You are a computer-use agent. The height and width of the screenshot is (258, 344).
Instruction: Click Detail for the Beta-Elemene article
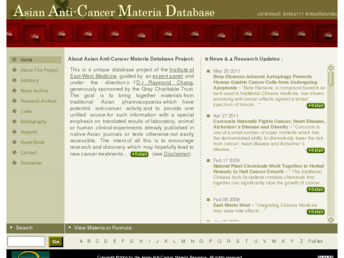[316, 106]
